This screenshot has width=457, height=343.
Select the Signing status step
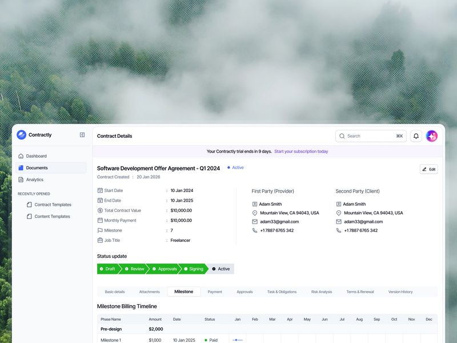pos(194,269)
